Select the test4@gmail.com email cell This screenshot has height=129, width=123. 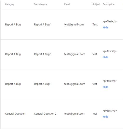pos(74,114)
